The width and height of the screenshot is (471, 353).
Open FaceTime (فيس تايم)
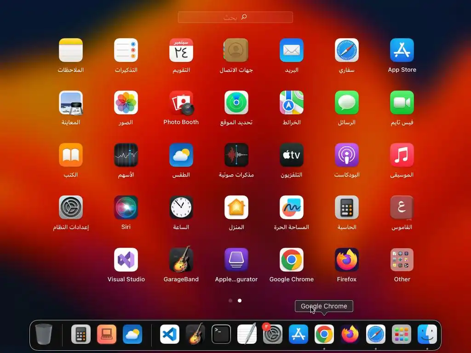pyautogui.click(x=402, y=102)
